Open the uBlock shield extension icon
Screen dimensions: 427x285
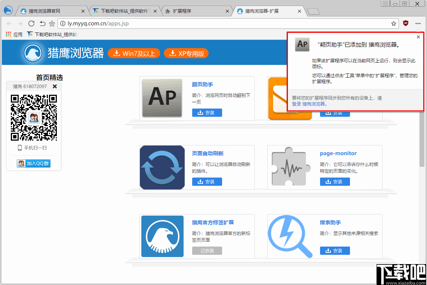tap(405, 24)
